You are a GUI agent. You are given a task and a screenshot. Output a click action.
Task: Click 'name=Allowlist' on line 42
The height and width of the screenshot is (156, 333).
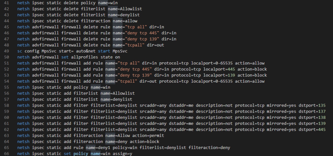click(125, 9)
